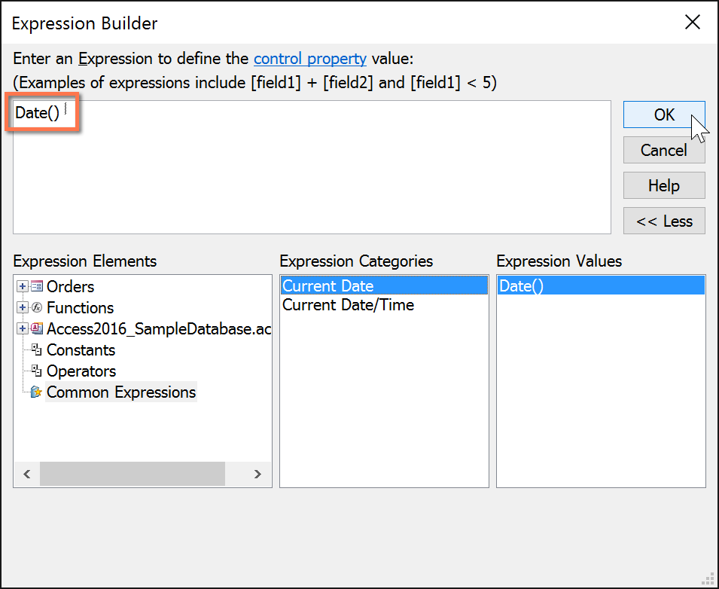This screenshot has height=589, width=719.
Task: Click the Access database file icon
Action: (37, 329)
